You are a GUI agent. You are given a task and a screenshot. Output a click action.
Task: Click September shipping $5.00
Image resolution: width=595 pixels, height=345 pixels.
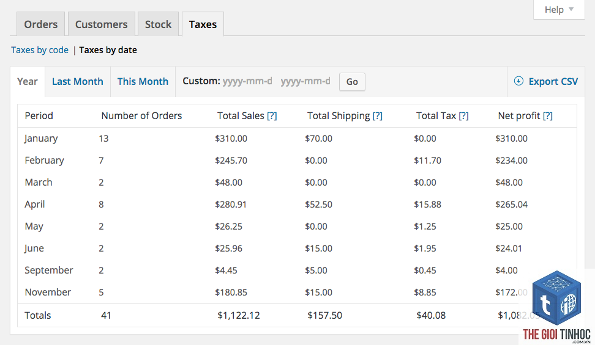(x=316, y=271)
